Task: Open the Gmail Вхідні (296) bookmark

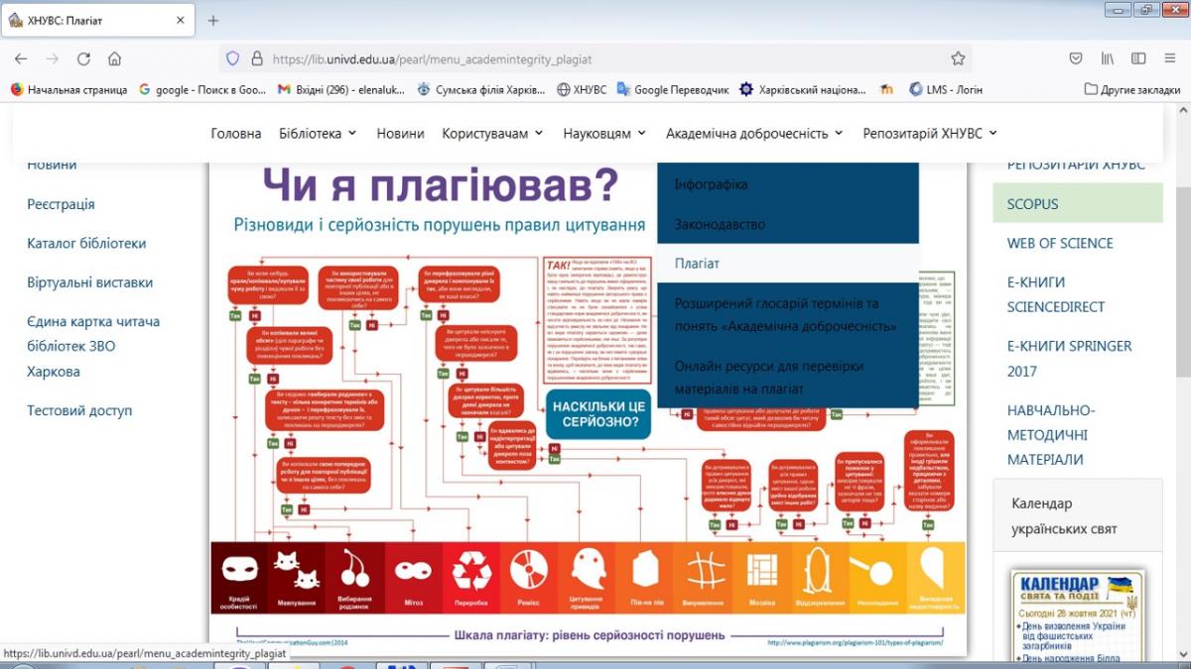Action: tap(340, 89)
